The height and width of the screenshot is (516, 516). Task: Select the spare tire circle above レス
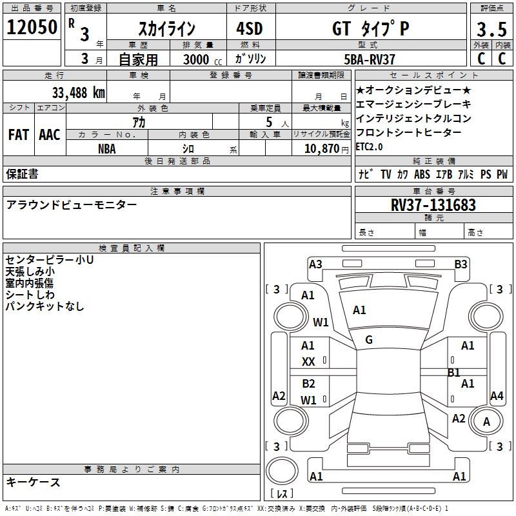click(x=282, y=470)
